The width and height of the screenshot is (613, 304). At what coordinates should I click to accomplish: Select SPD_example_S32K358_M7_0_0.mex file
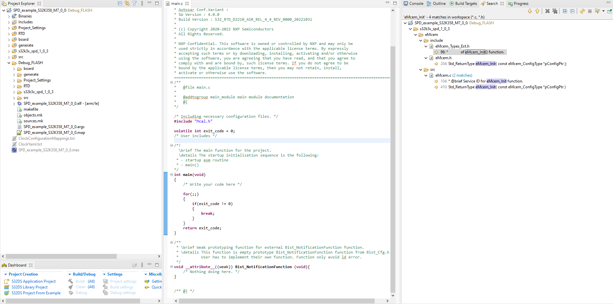coord(49,150)
